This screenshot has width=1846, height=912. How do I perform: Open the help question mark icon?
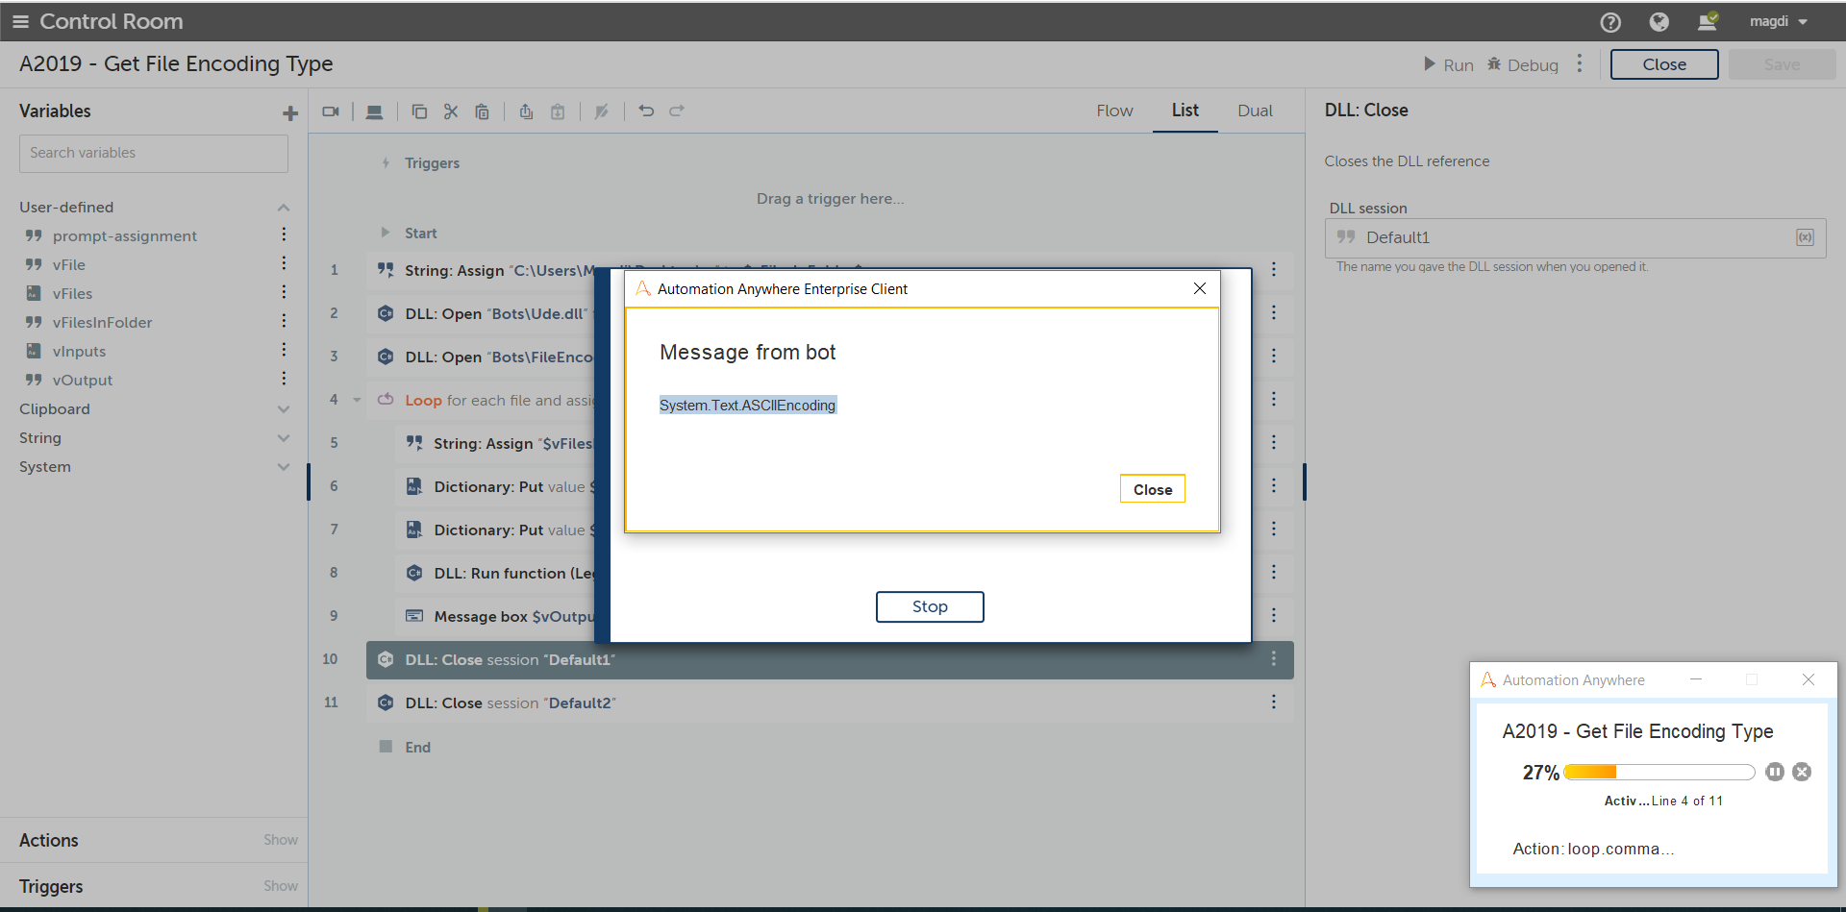pyautogui.click(x=1610, y=22)
